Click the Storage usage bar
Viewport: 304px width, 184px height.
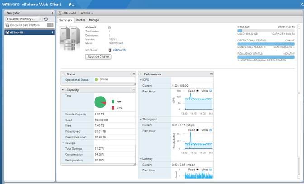(266, 31)
